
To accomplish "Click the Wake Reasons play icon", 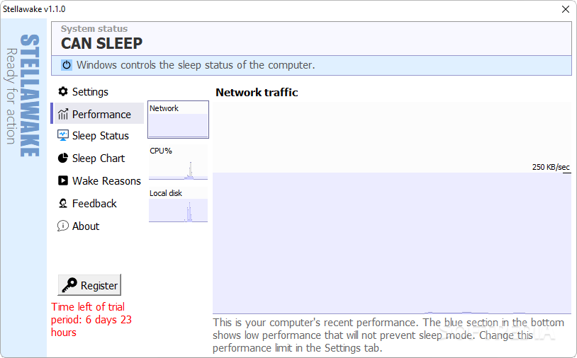I will coord(63,180).
